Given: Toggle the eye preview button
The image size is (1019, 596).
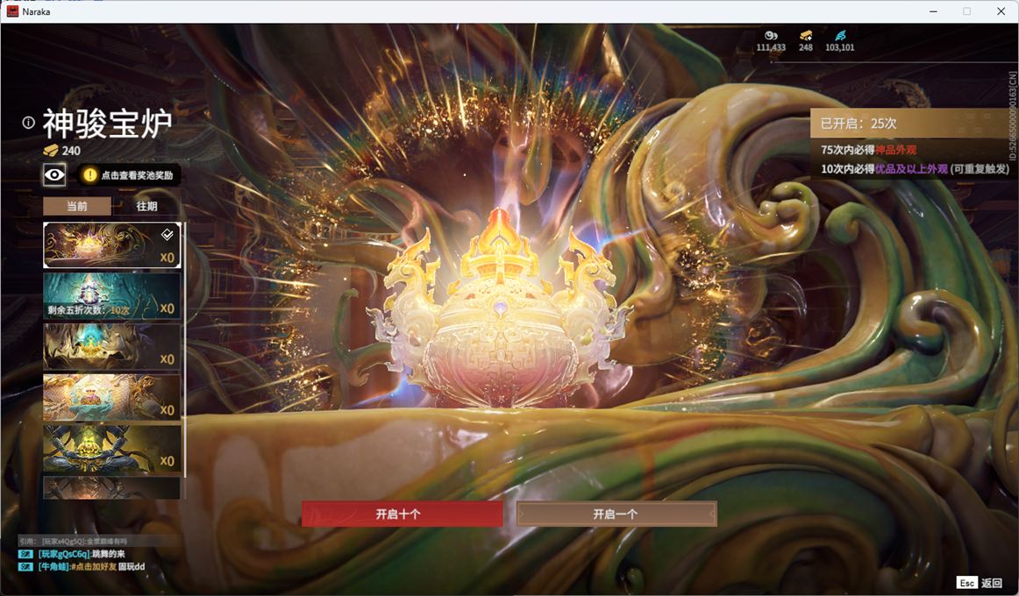Looking at the screenshot, I should [x=54, y=174].
